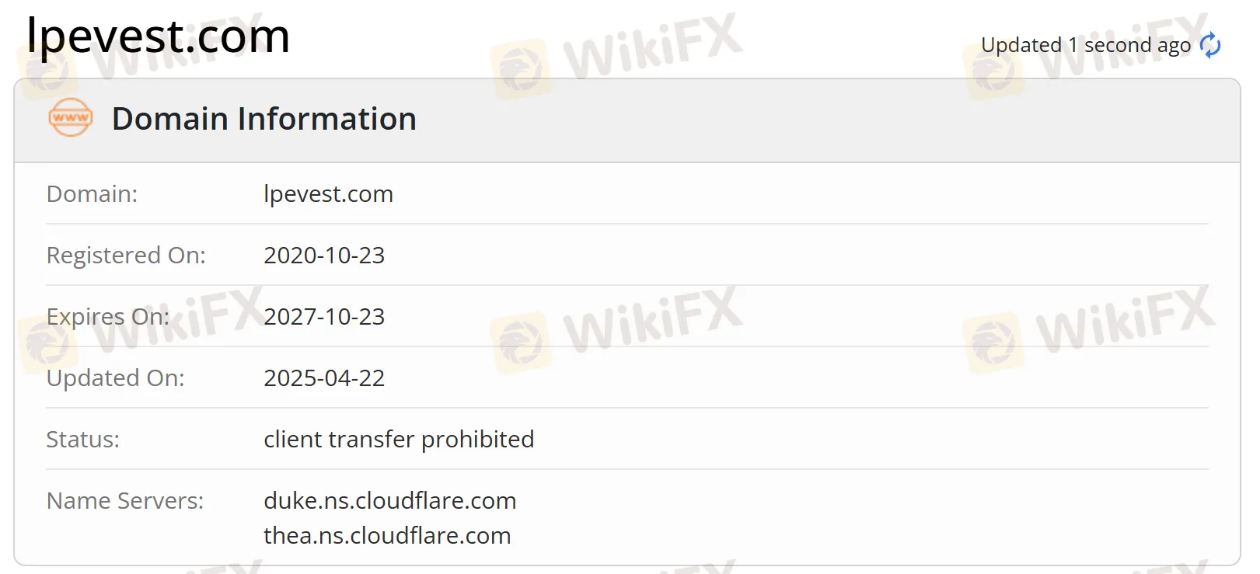Click the 'Expires On:' field label

(108, 316)
